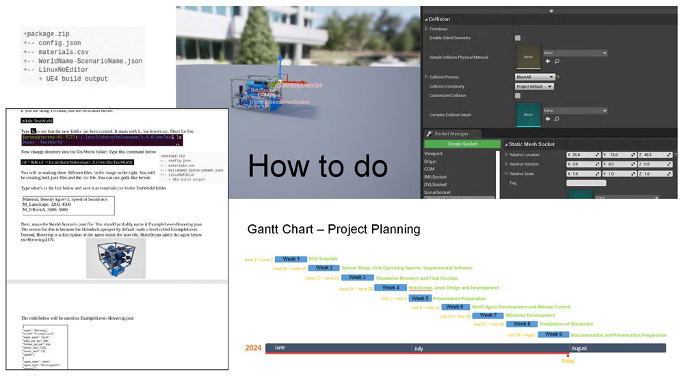Select Viewport in the socket list
Viewport: 684px width, 385px height.
coord(433,153)
